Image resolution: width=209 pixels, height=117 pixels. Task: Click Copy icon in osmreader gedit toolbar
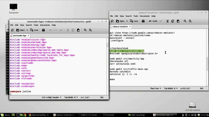73,30
